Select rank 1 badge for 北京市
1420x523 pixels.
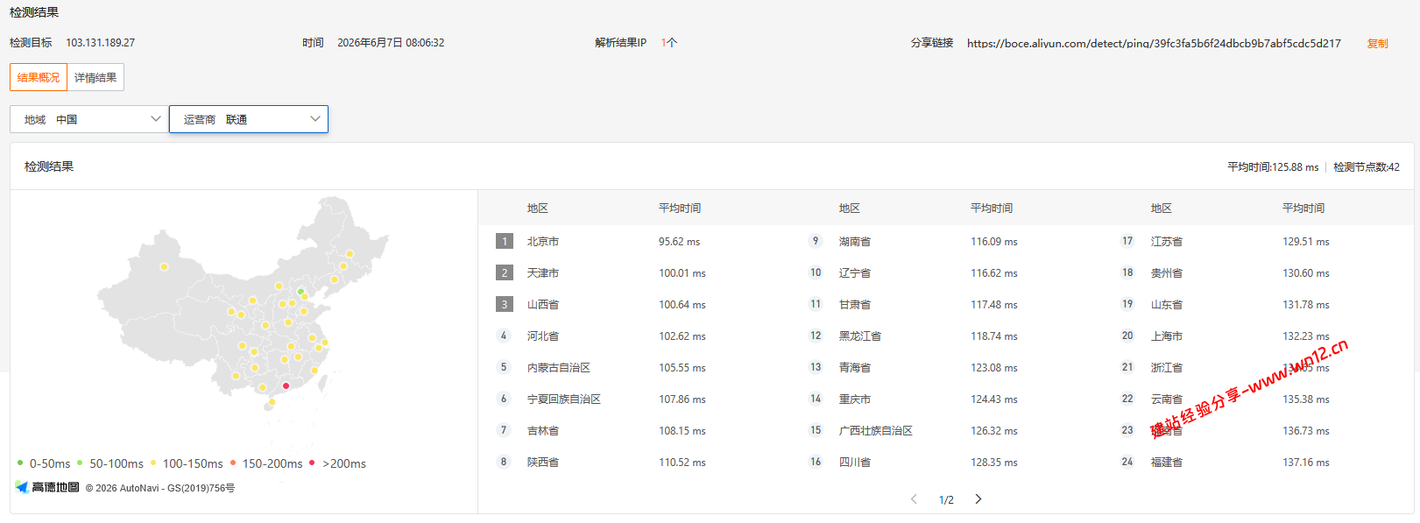tap(504, 241)
